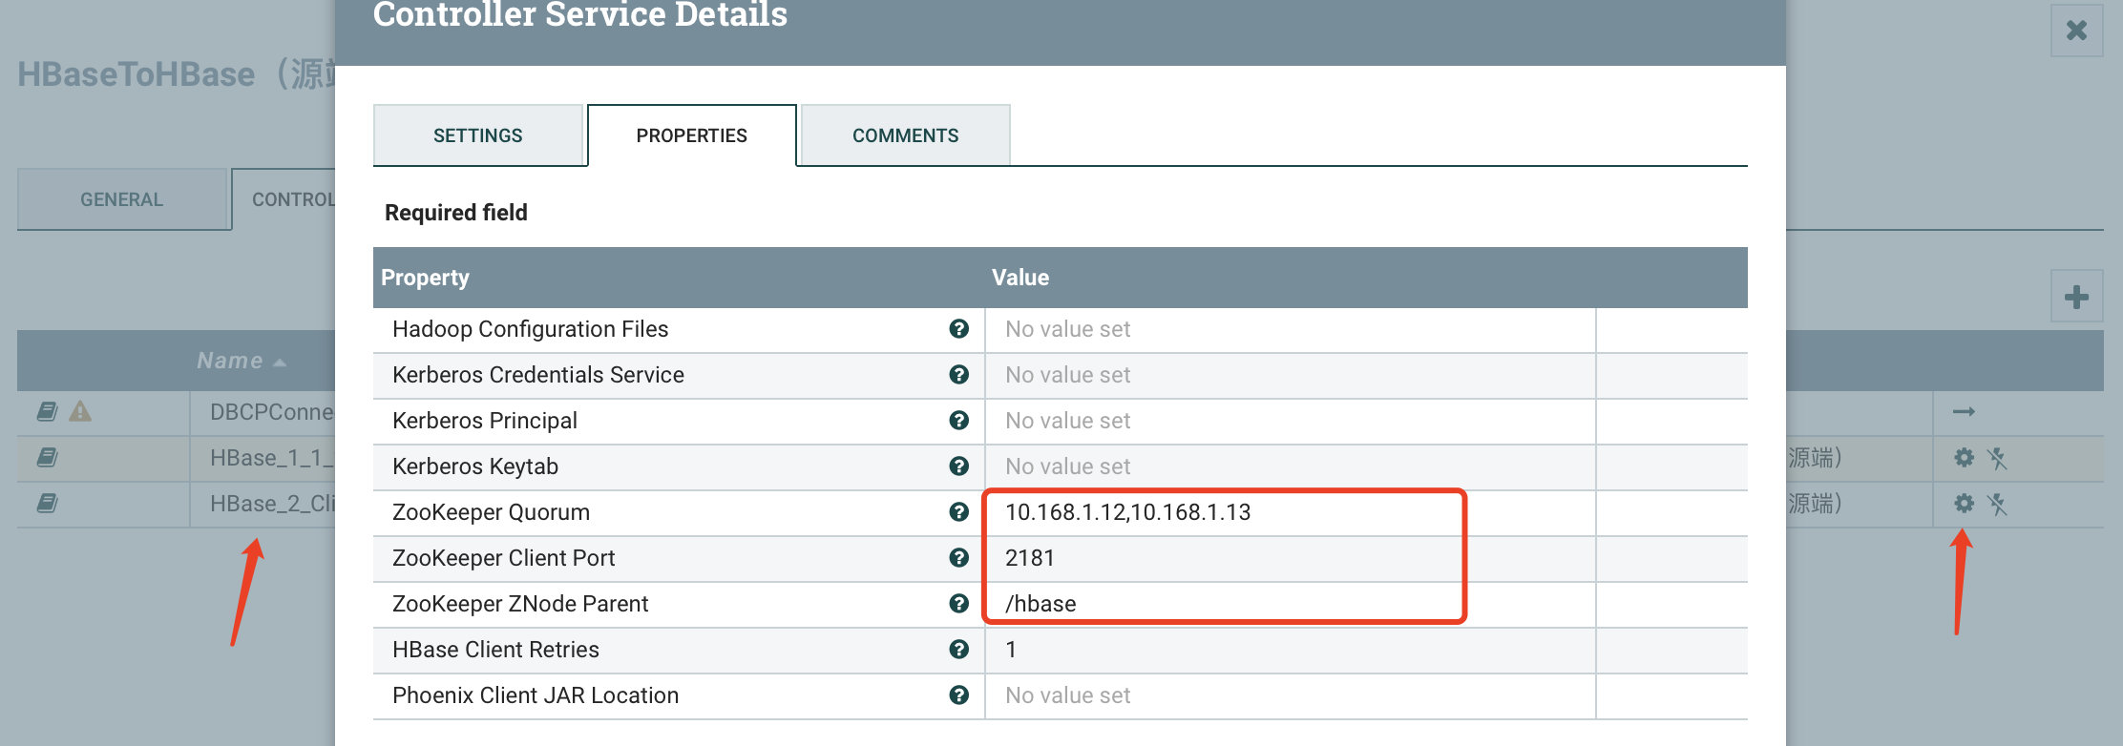Select CONTROL tab in background window
Viewport: 2123px width, 746px height.
(284, 199)
